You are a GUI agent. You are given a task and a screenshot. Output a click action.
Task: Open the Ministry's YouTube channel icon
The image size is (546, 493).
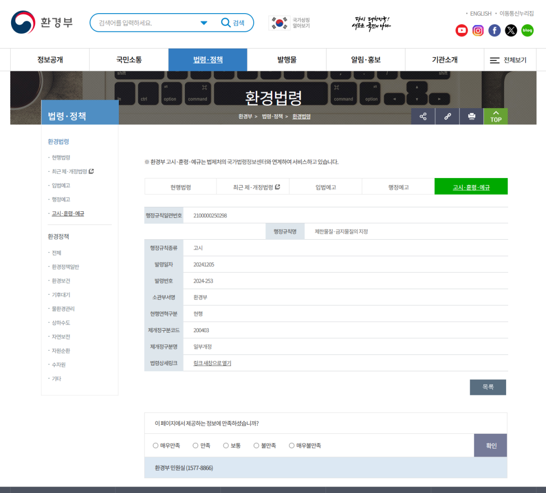(x=462, y=30)
